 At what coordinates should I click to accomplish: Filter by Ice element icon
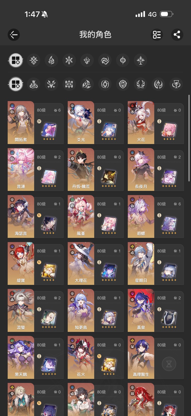click(69, 60)
